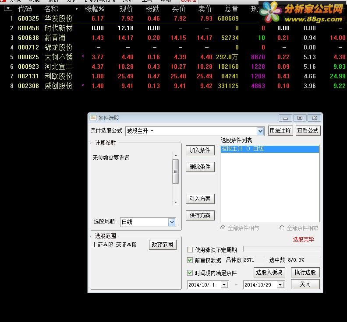Open the 条件选股公式 formula dropdown
Screen dimensions: 347x322
(260, 131)
